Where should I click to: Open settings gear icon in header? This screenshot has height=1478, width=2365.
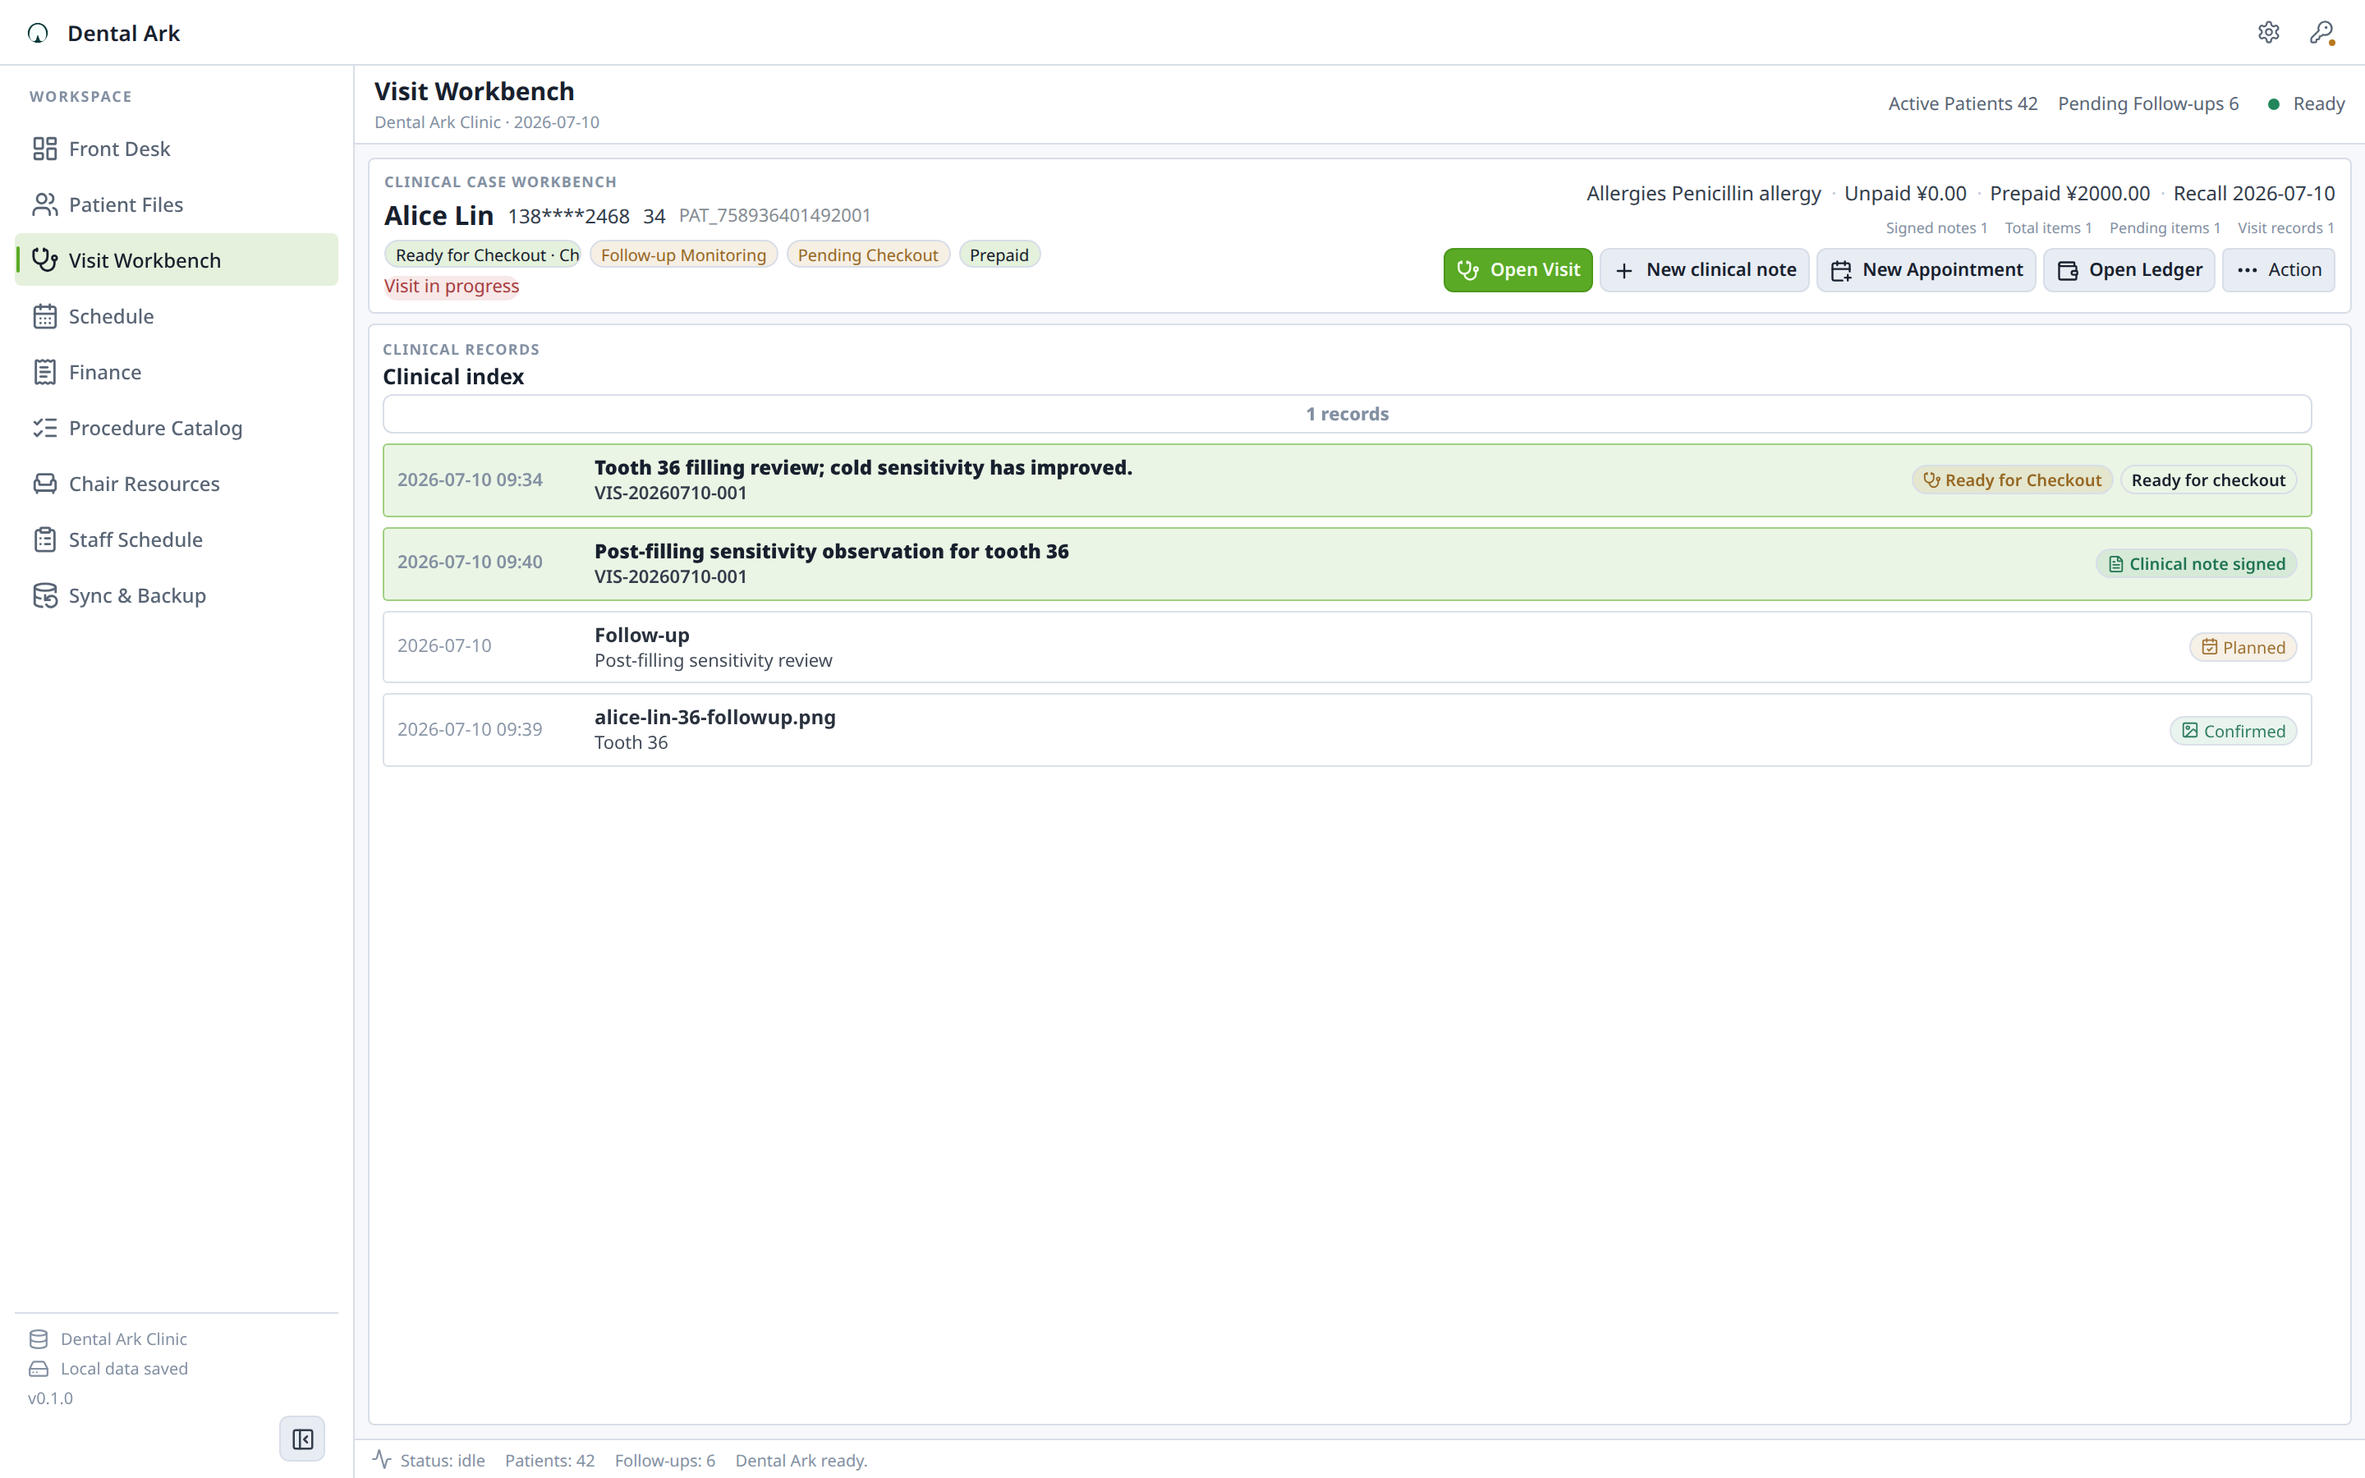point(2268,32)
